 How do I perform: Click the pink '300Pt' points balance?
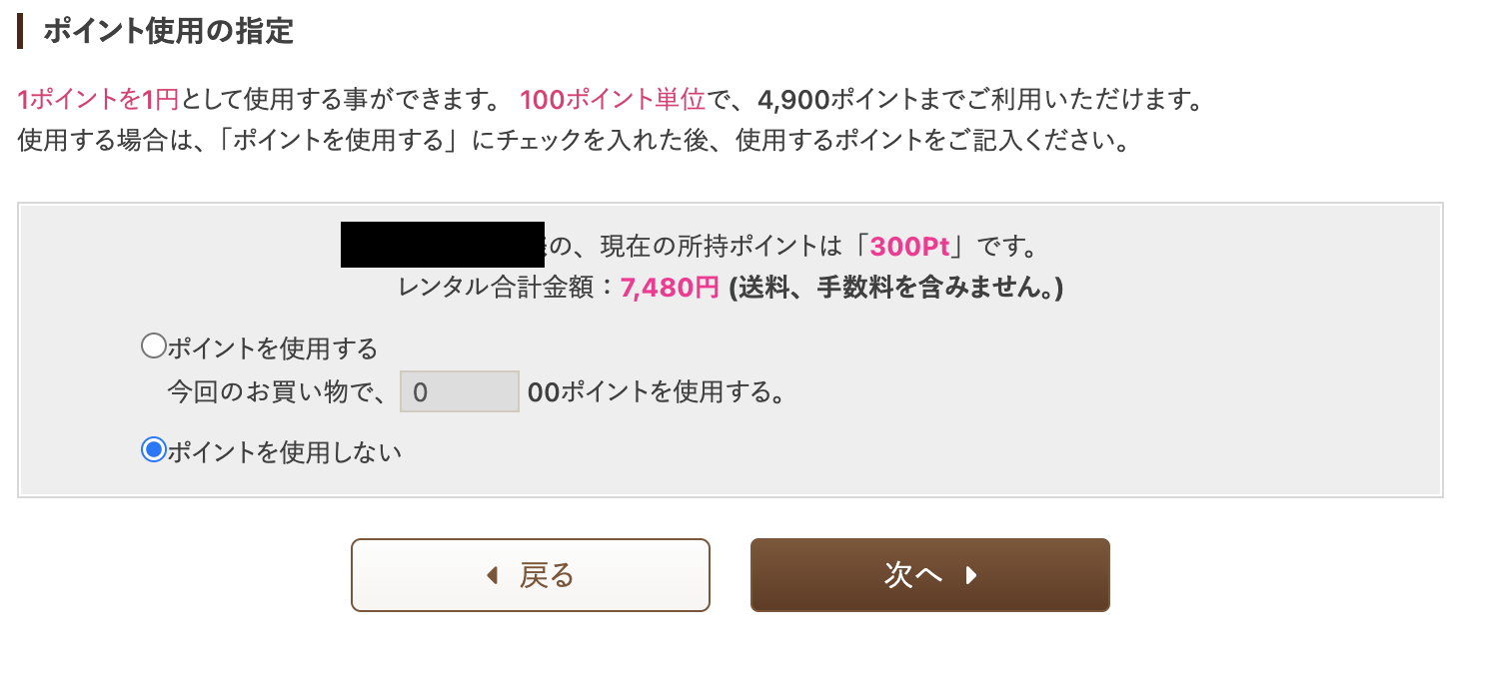(909, 246)
